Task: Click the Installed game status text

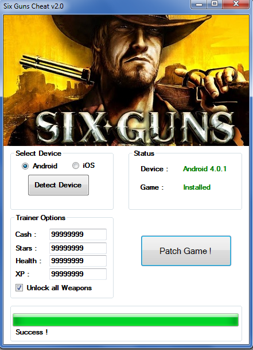Action: (x=197, y=187)
